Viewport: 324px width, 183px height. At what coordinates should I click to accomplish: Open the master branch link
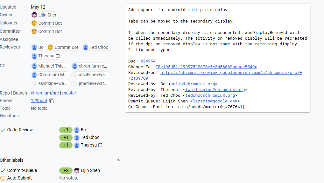pos(69,93)
